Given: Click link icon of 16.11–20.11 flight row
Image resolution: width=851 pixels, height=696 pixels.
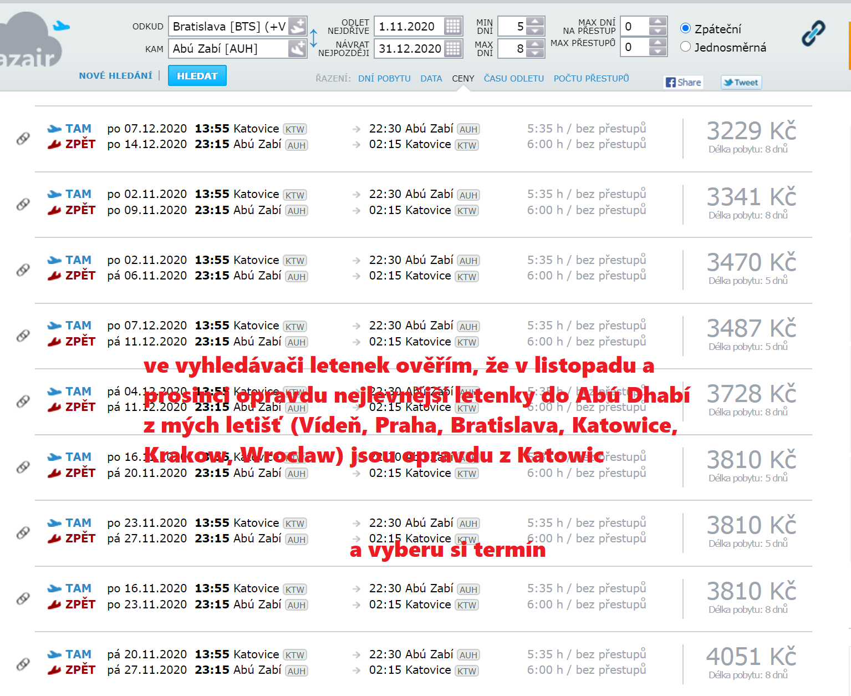Looking at the screenshot, I should [23, 467].
